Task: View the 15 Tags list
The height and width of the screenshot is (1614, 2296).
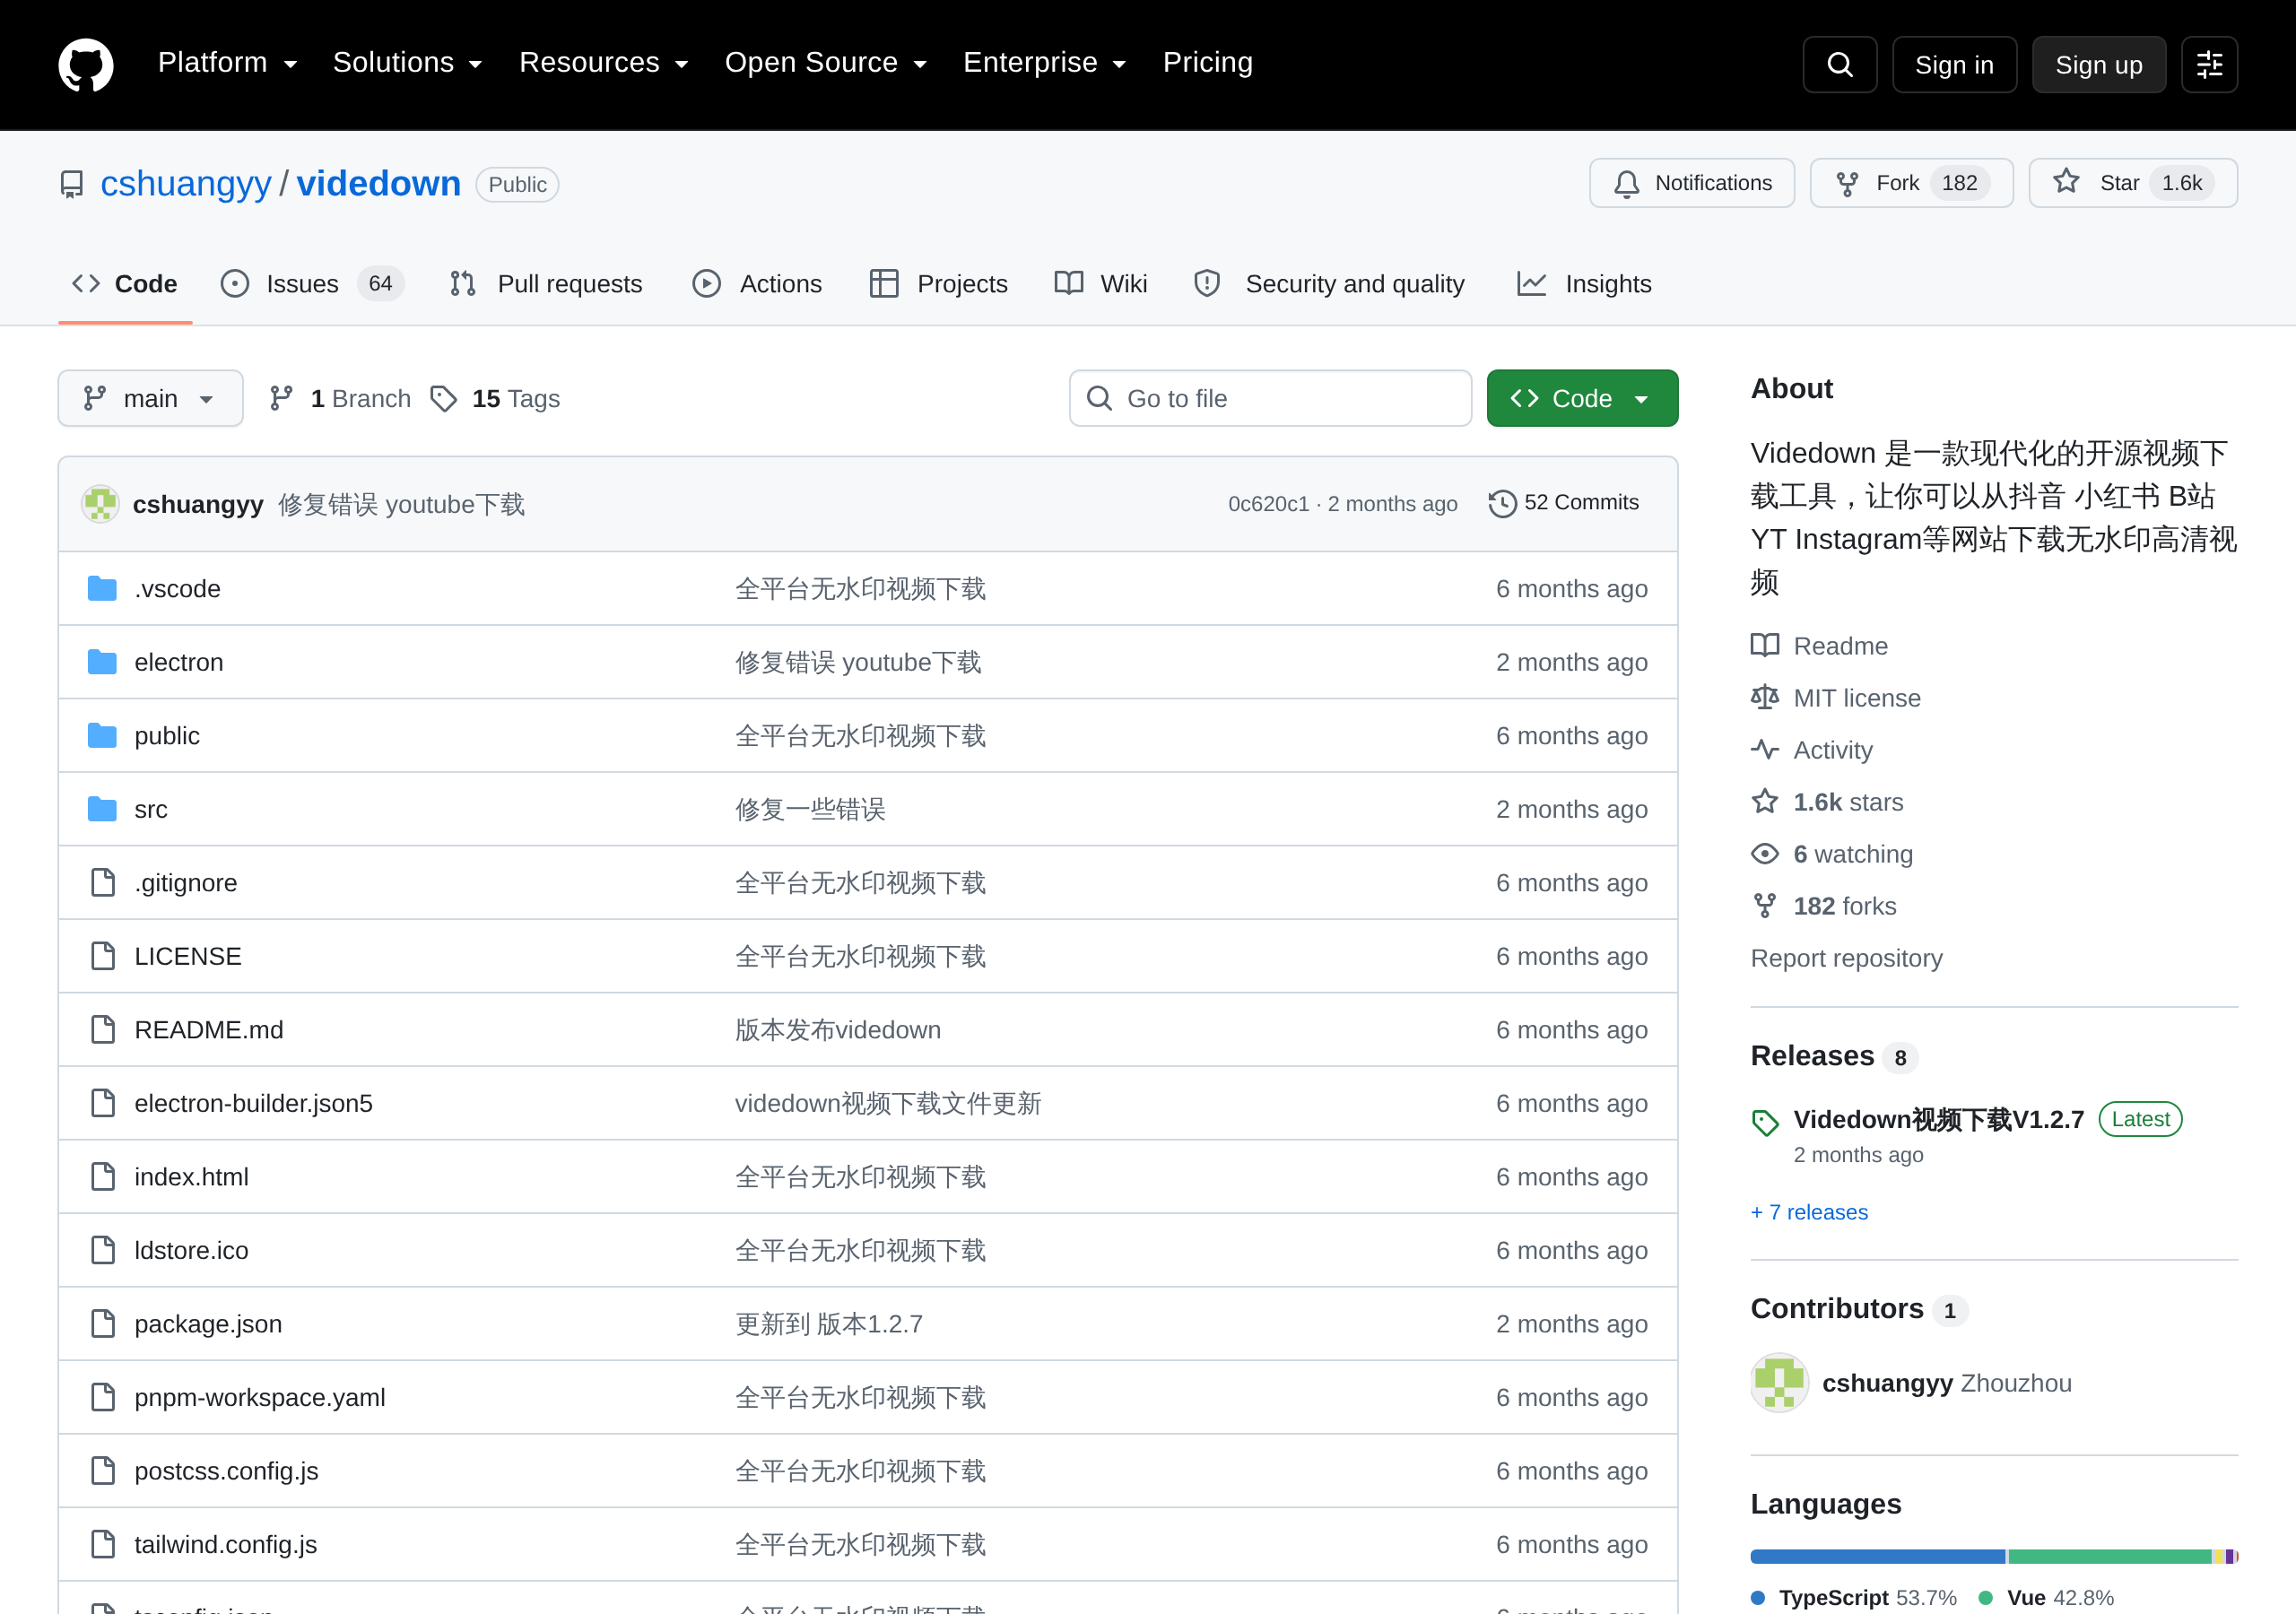Action: 495,398
